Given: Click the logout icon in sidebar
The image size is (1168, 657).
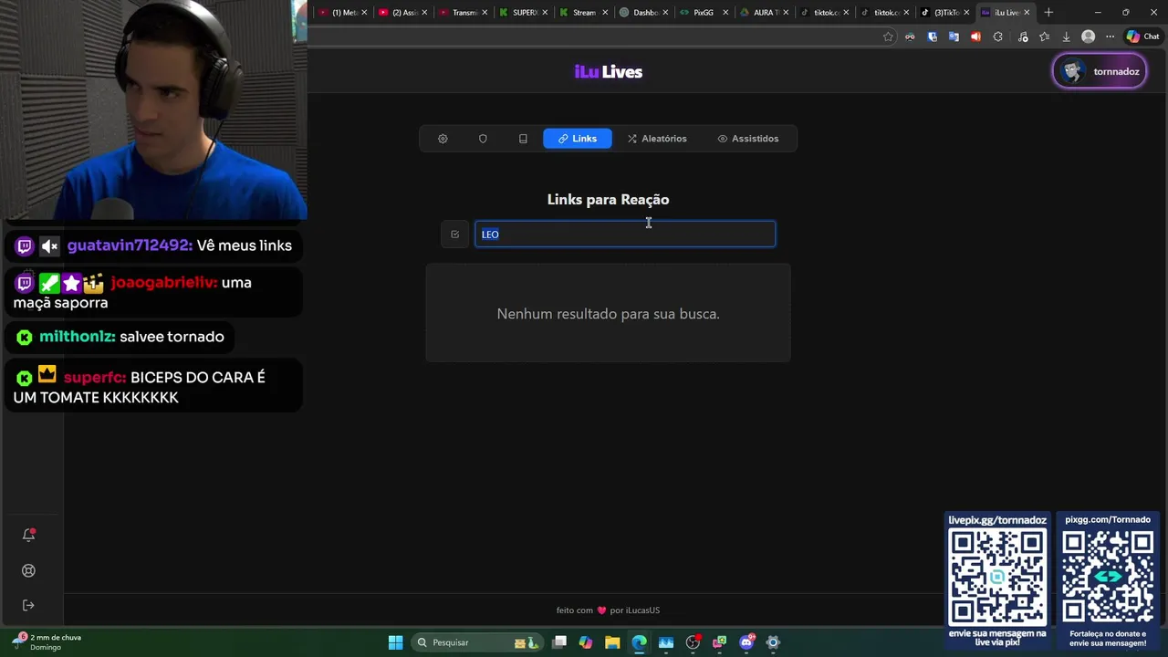Looking at the screenshot, I should (x=28, y=605).
